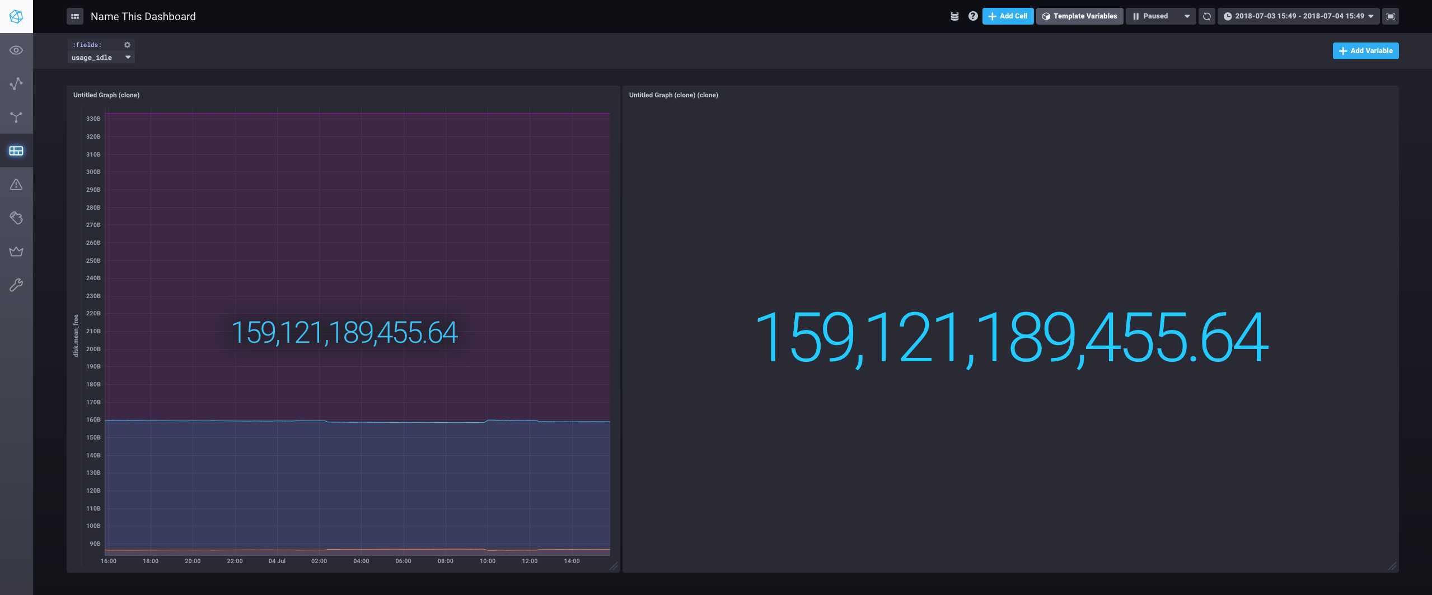The image size is (1432, 595).
Task: Open the Alerting triangle icon
Action: (16, 184)
